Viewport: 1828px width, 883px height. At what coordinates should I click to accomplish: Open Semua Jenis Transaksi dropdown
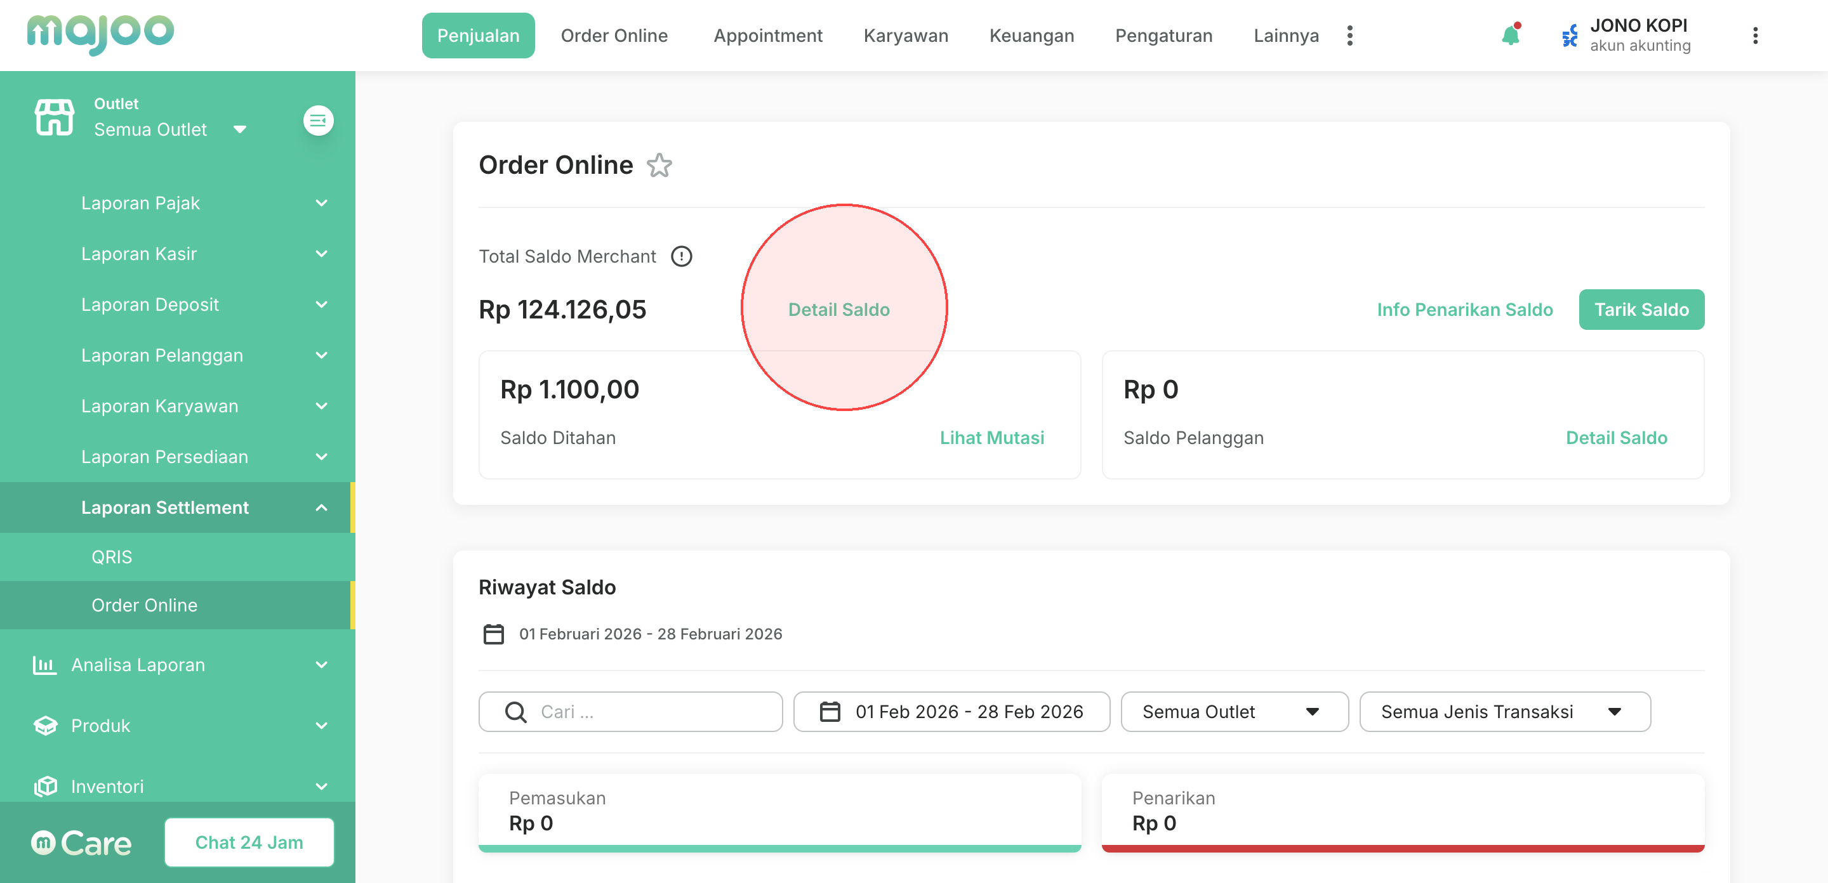[1504, 711]
